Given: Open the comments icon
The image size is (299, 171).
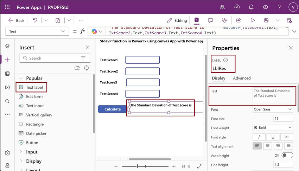Looking at the screenshot, I should point(210,20).
